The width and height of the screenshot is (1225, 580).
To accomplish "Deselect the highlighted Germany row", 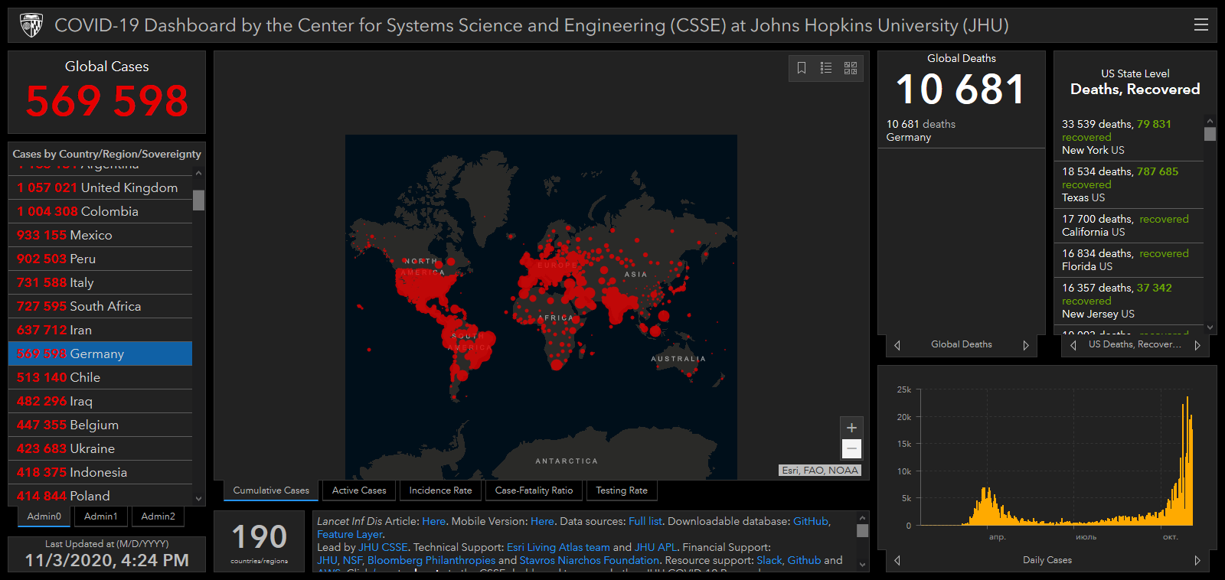I will tap(100, 354).
